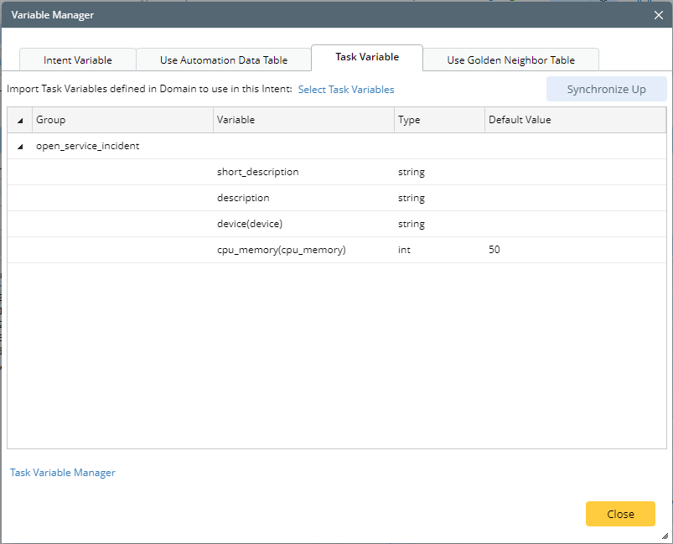Sort by the Group column header
Image resolution: width=673 pixels, height=544 pixels.
pyautogui.click(x=122, y=120)
